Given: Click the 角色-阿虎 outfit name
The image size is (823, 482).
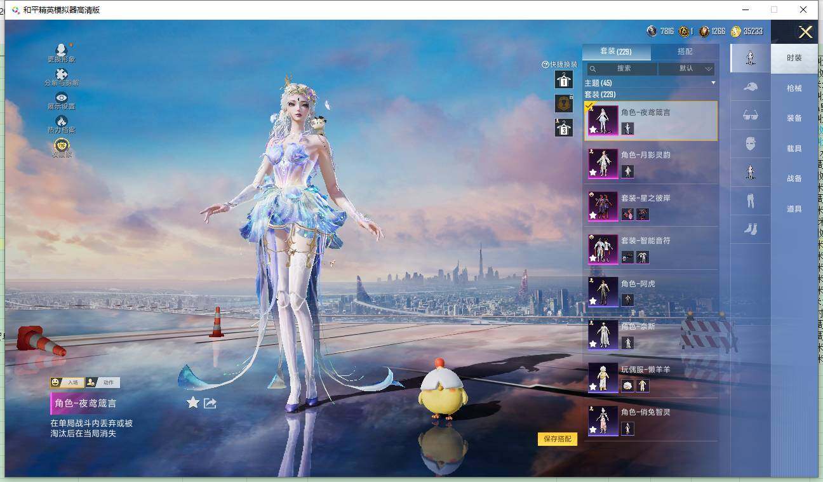Looking at the screenshot, I should [x=638, y=284].
